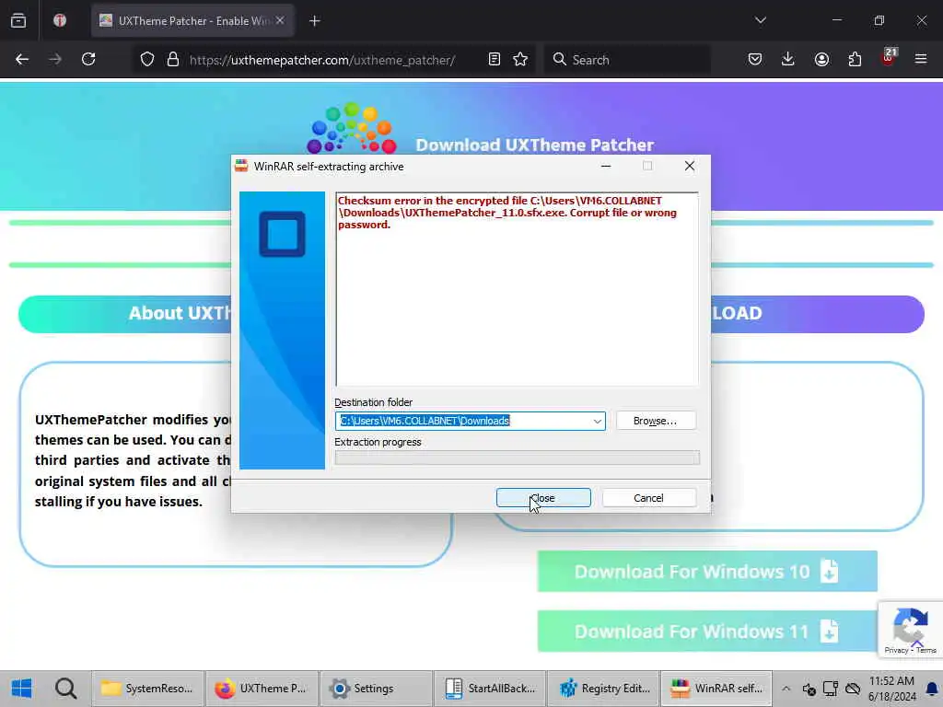
Task: Open the list all tabs chevron
Action: (761, 21)
